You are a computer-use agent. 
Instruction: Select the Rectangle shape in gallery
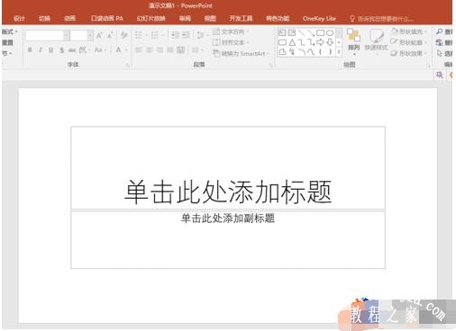pyautogui.click(x=321, y=32)
